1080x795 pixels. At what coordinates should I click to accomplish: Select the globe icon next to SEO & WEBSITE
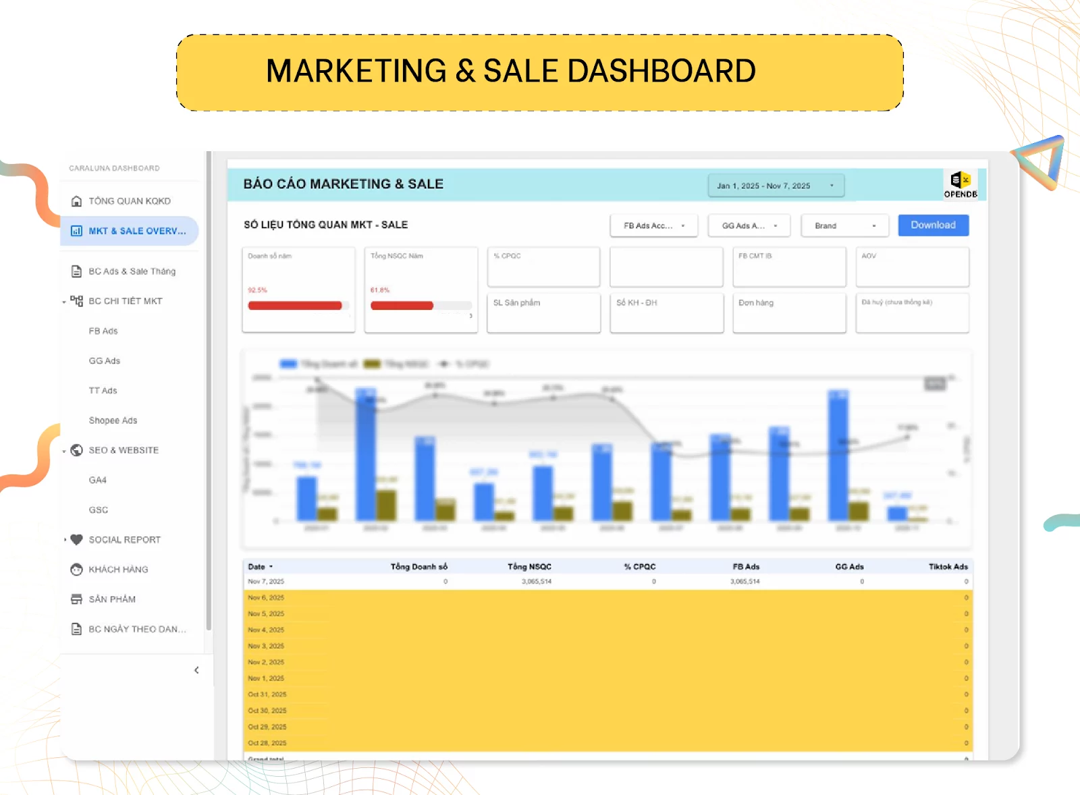[76, 449]
